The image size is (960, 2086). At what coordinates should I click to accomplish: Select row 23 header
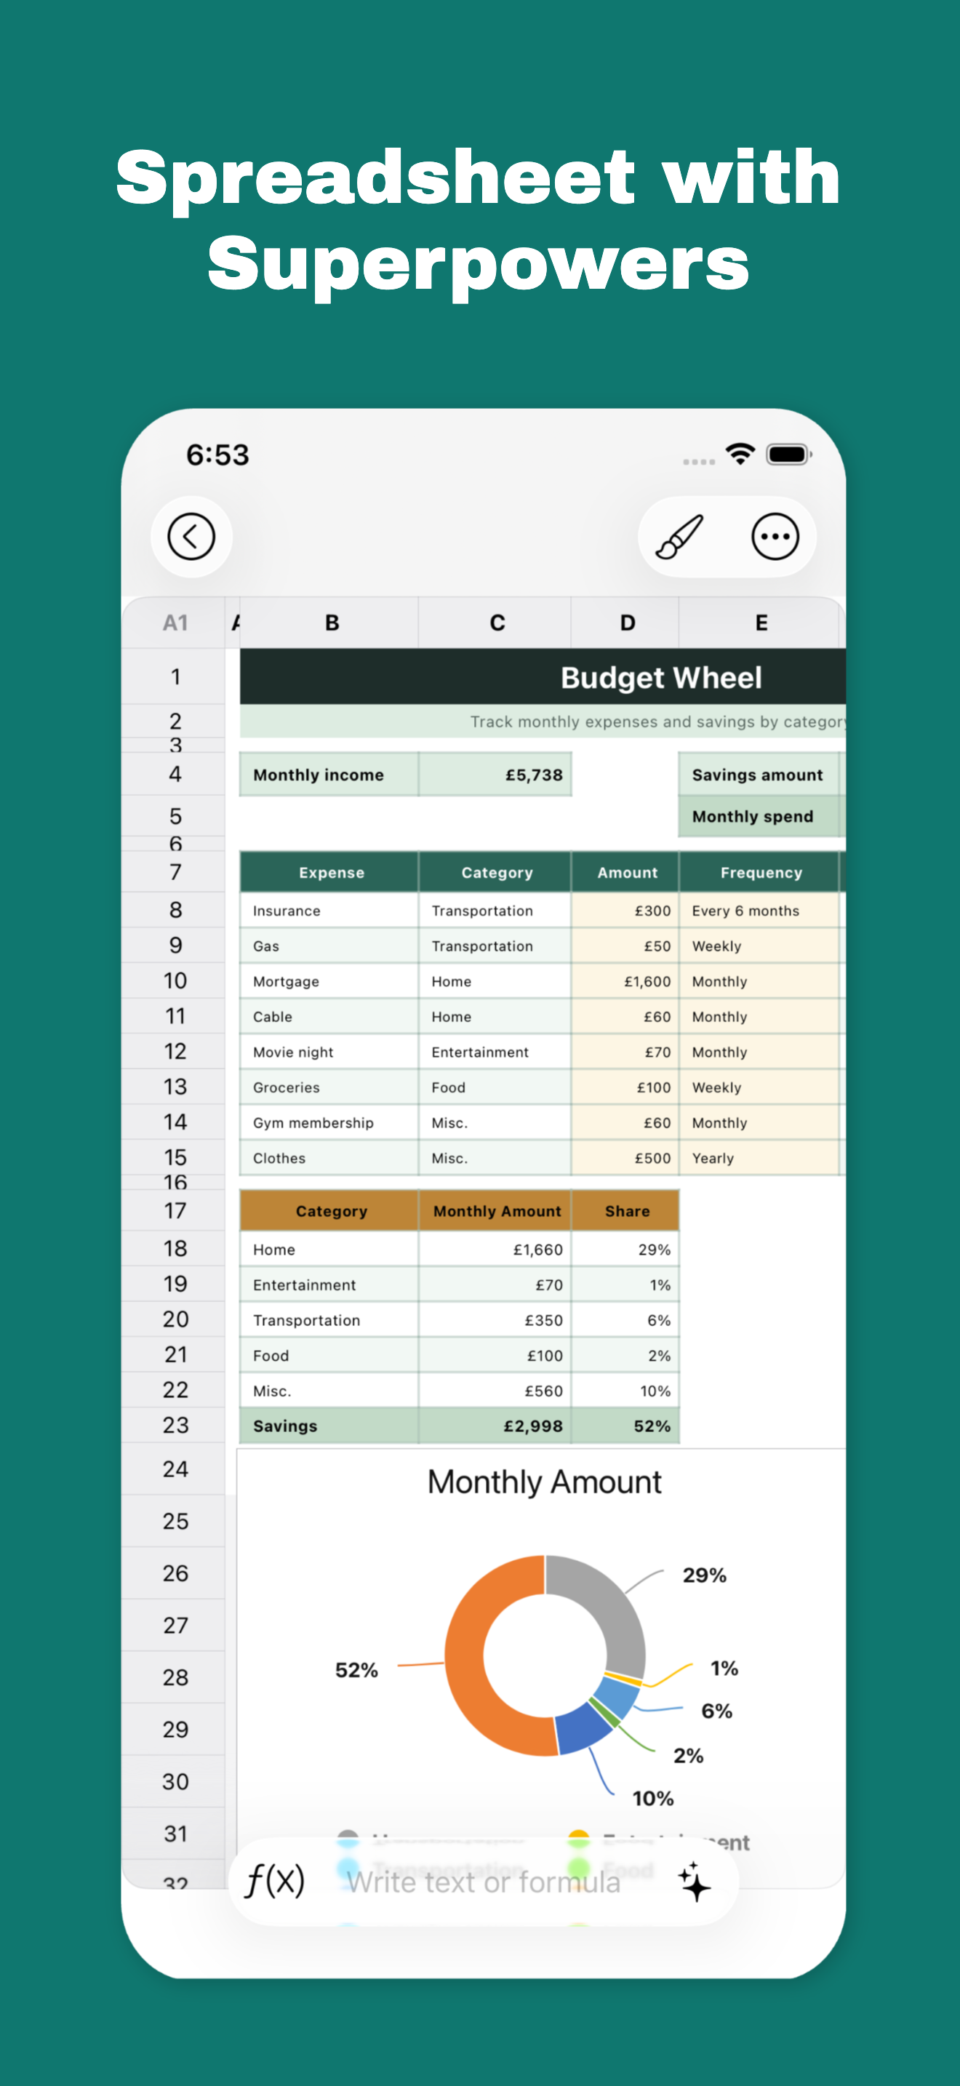(x=174, y=1426)
